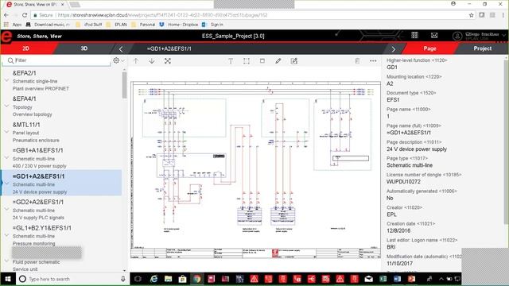Bookmark this page with the star icon
509x286 pixels.
(x=472, y=15)
